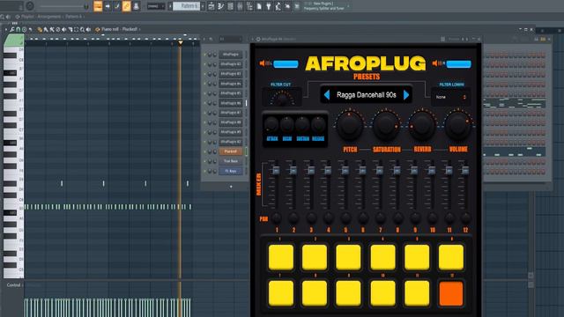Screen dimensions: 564x317
Task: Select the Plucked! channel button
Action: pyautogui.click(x=231, y=151)
